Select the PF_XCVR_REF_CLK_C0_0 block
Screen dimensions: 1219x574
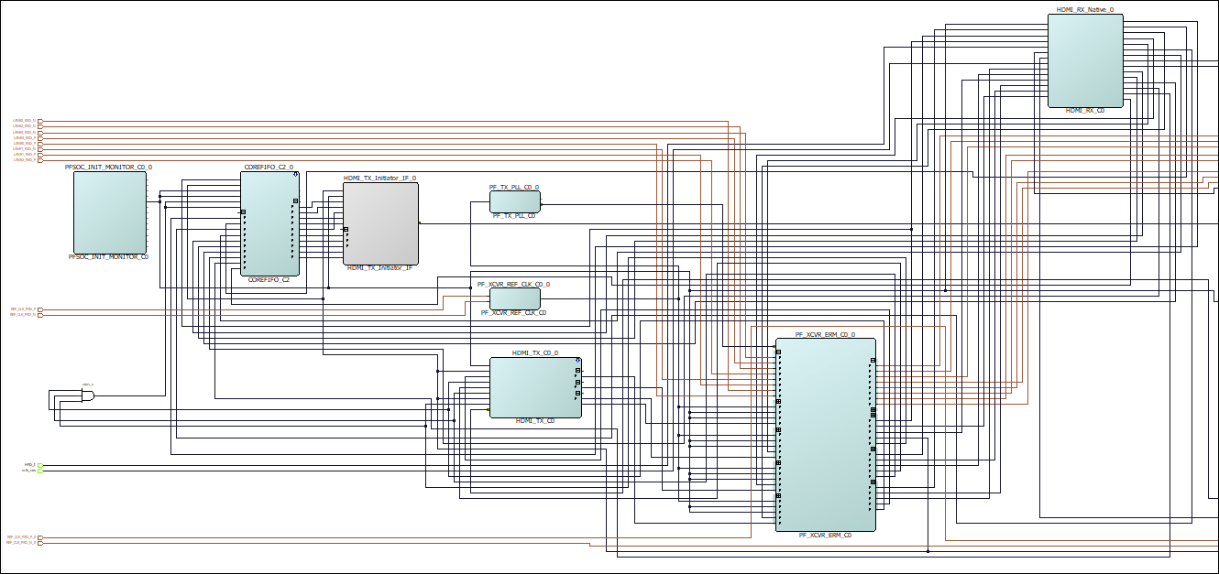point(514,298)
